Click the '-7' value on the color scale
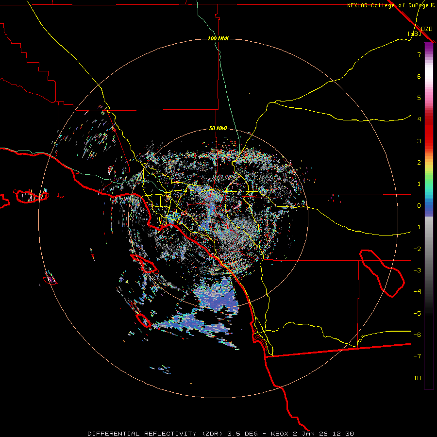 click(x=417, y=356)
